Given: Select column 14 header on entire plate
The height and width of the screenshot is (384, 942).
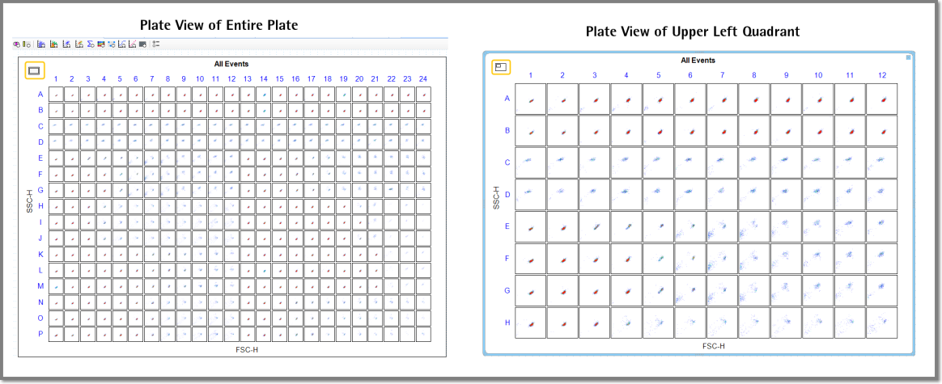Looking at the screenshot, I should click(263, 78).
